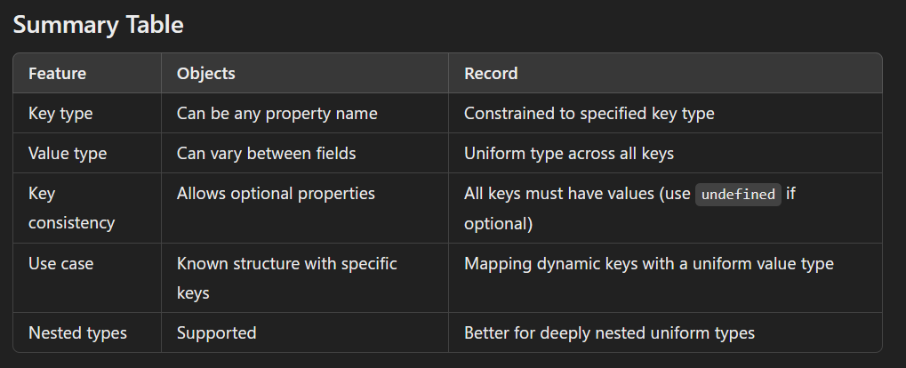The image size is (906, 368).
Task: Select the Use case row label
Action: pyautogui.click(x=60, y=264)
